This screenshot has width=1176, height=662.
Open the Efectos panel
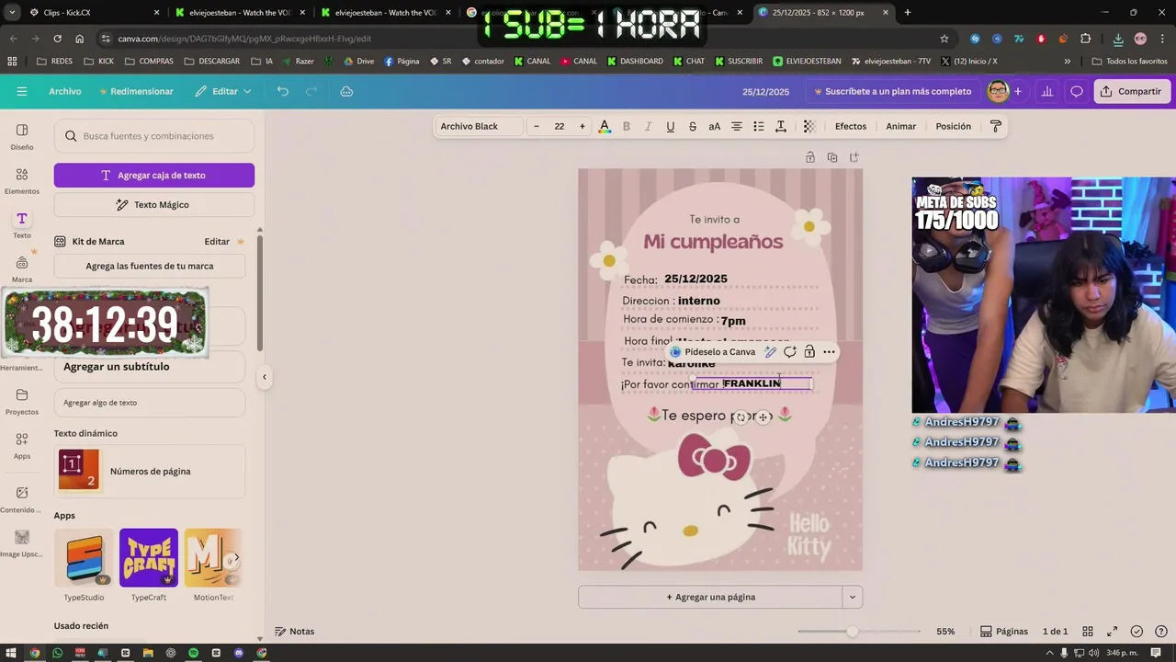pyautogui.click(x=851, y=126)
